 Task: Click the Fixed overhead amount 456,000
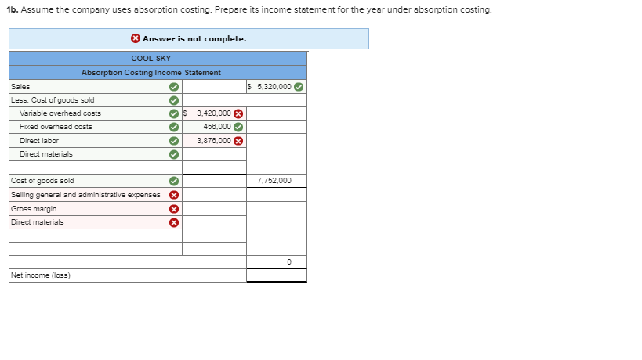coord(217,127)
